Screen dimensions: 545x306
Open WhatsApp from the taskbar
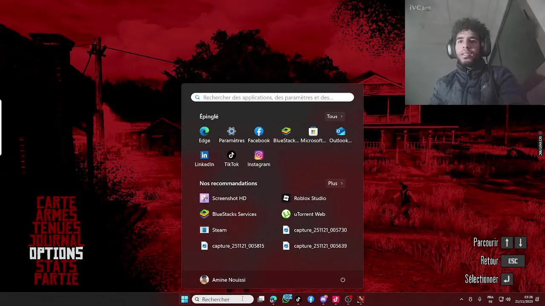coord(286,299)
